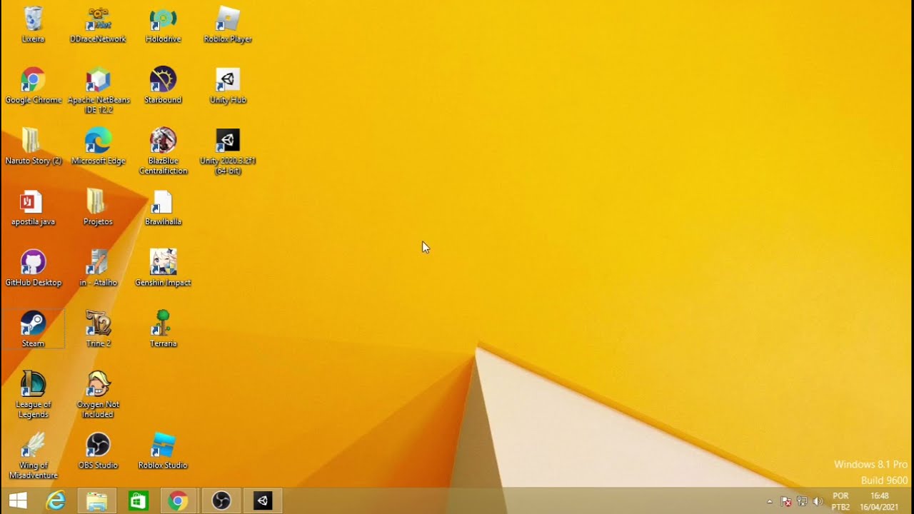
Task: Select the Steam desktop shortcut
Action: [x=33, y=330]
